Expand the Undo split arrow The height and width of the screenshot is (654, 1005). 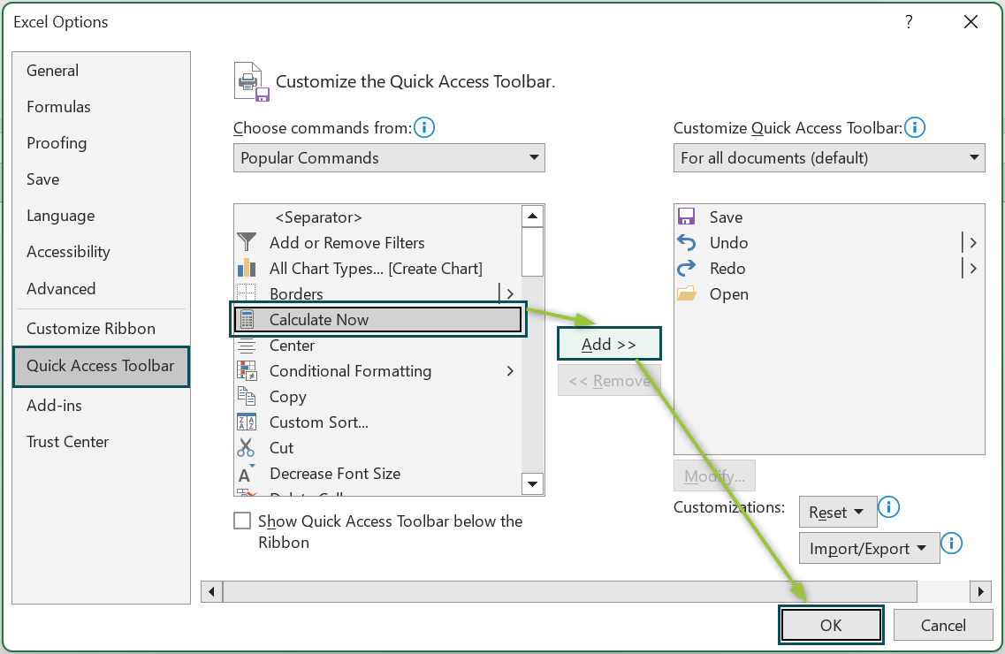[x=973, y=242]
